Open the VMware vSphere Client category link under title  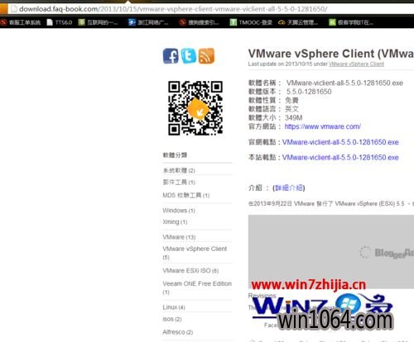tap(356, 64)
